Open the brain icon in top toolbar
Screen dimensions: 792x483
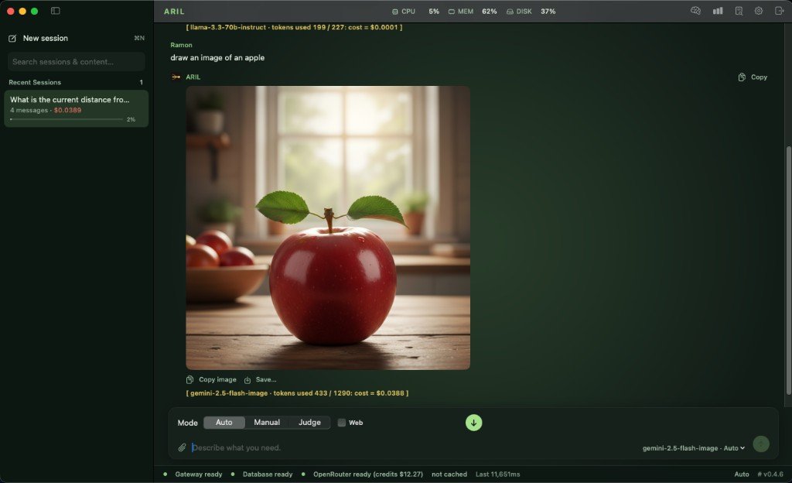[x=695, y=11]
